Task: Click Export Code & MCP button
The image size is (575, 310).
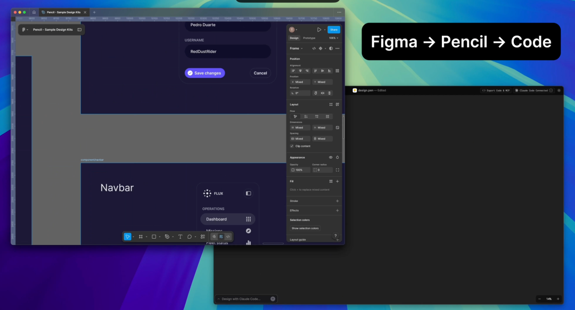Action: click(496, 91)
